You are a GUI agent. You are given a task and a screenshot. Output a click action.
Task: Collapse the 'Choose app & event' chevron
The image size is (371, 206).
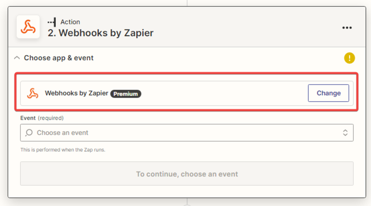(17, 58)
